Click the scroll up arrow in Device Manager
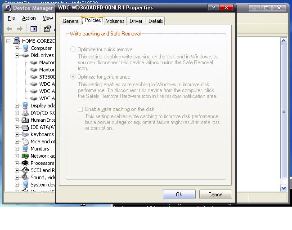 [x=283, y=41]
